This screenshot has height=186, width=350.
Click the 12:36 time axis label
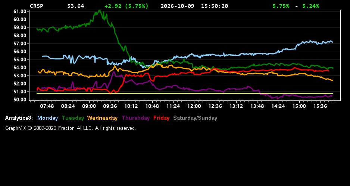(x=215, y=106)
